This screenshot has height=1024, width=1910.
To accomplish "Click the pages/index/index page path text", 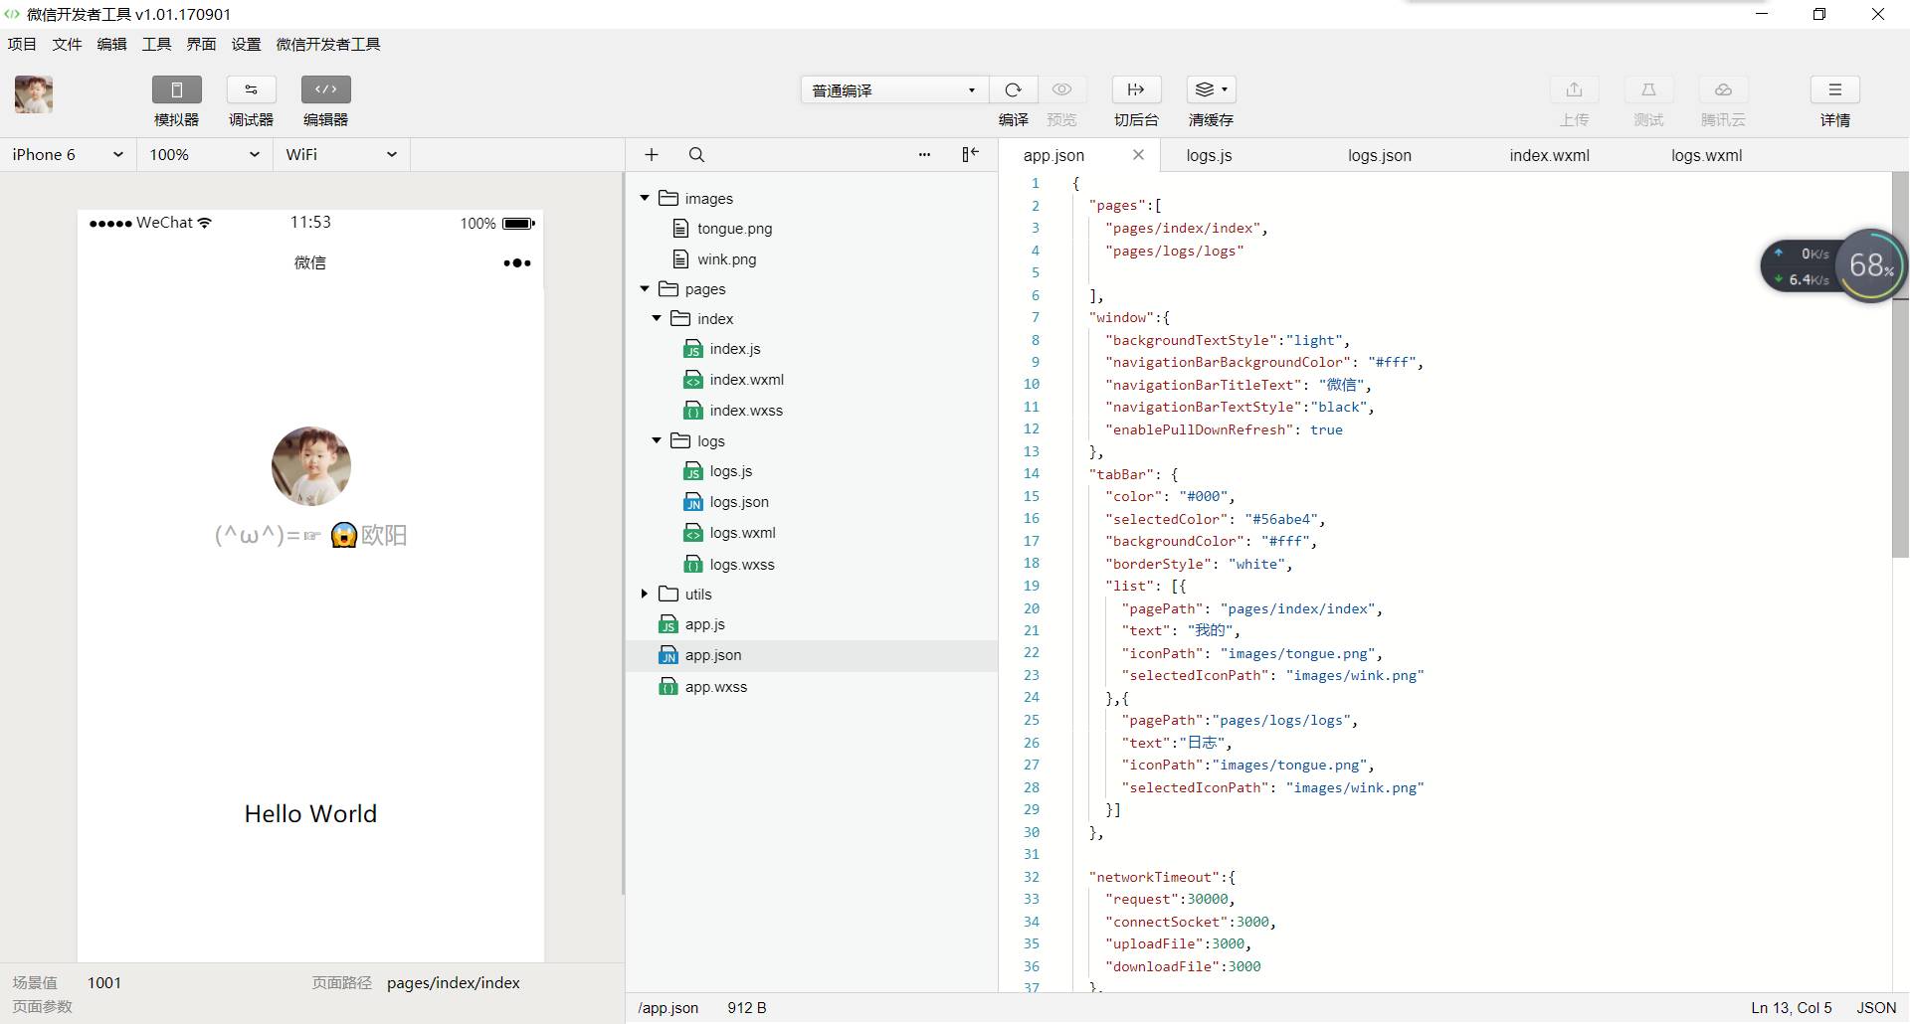I will (453, 983).
